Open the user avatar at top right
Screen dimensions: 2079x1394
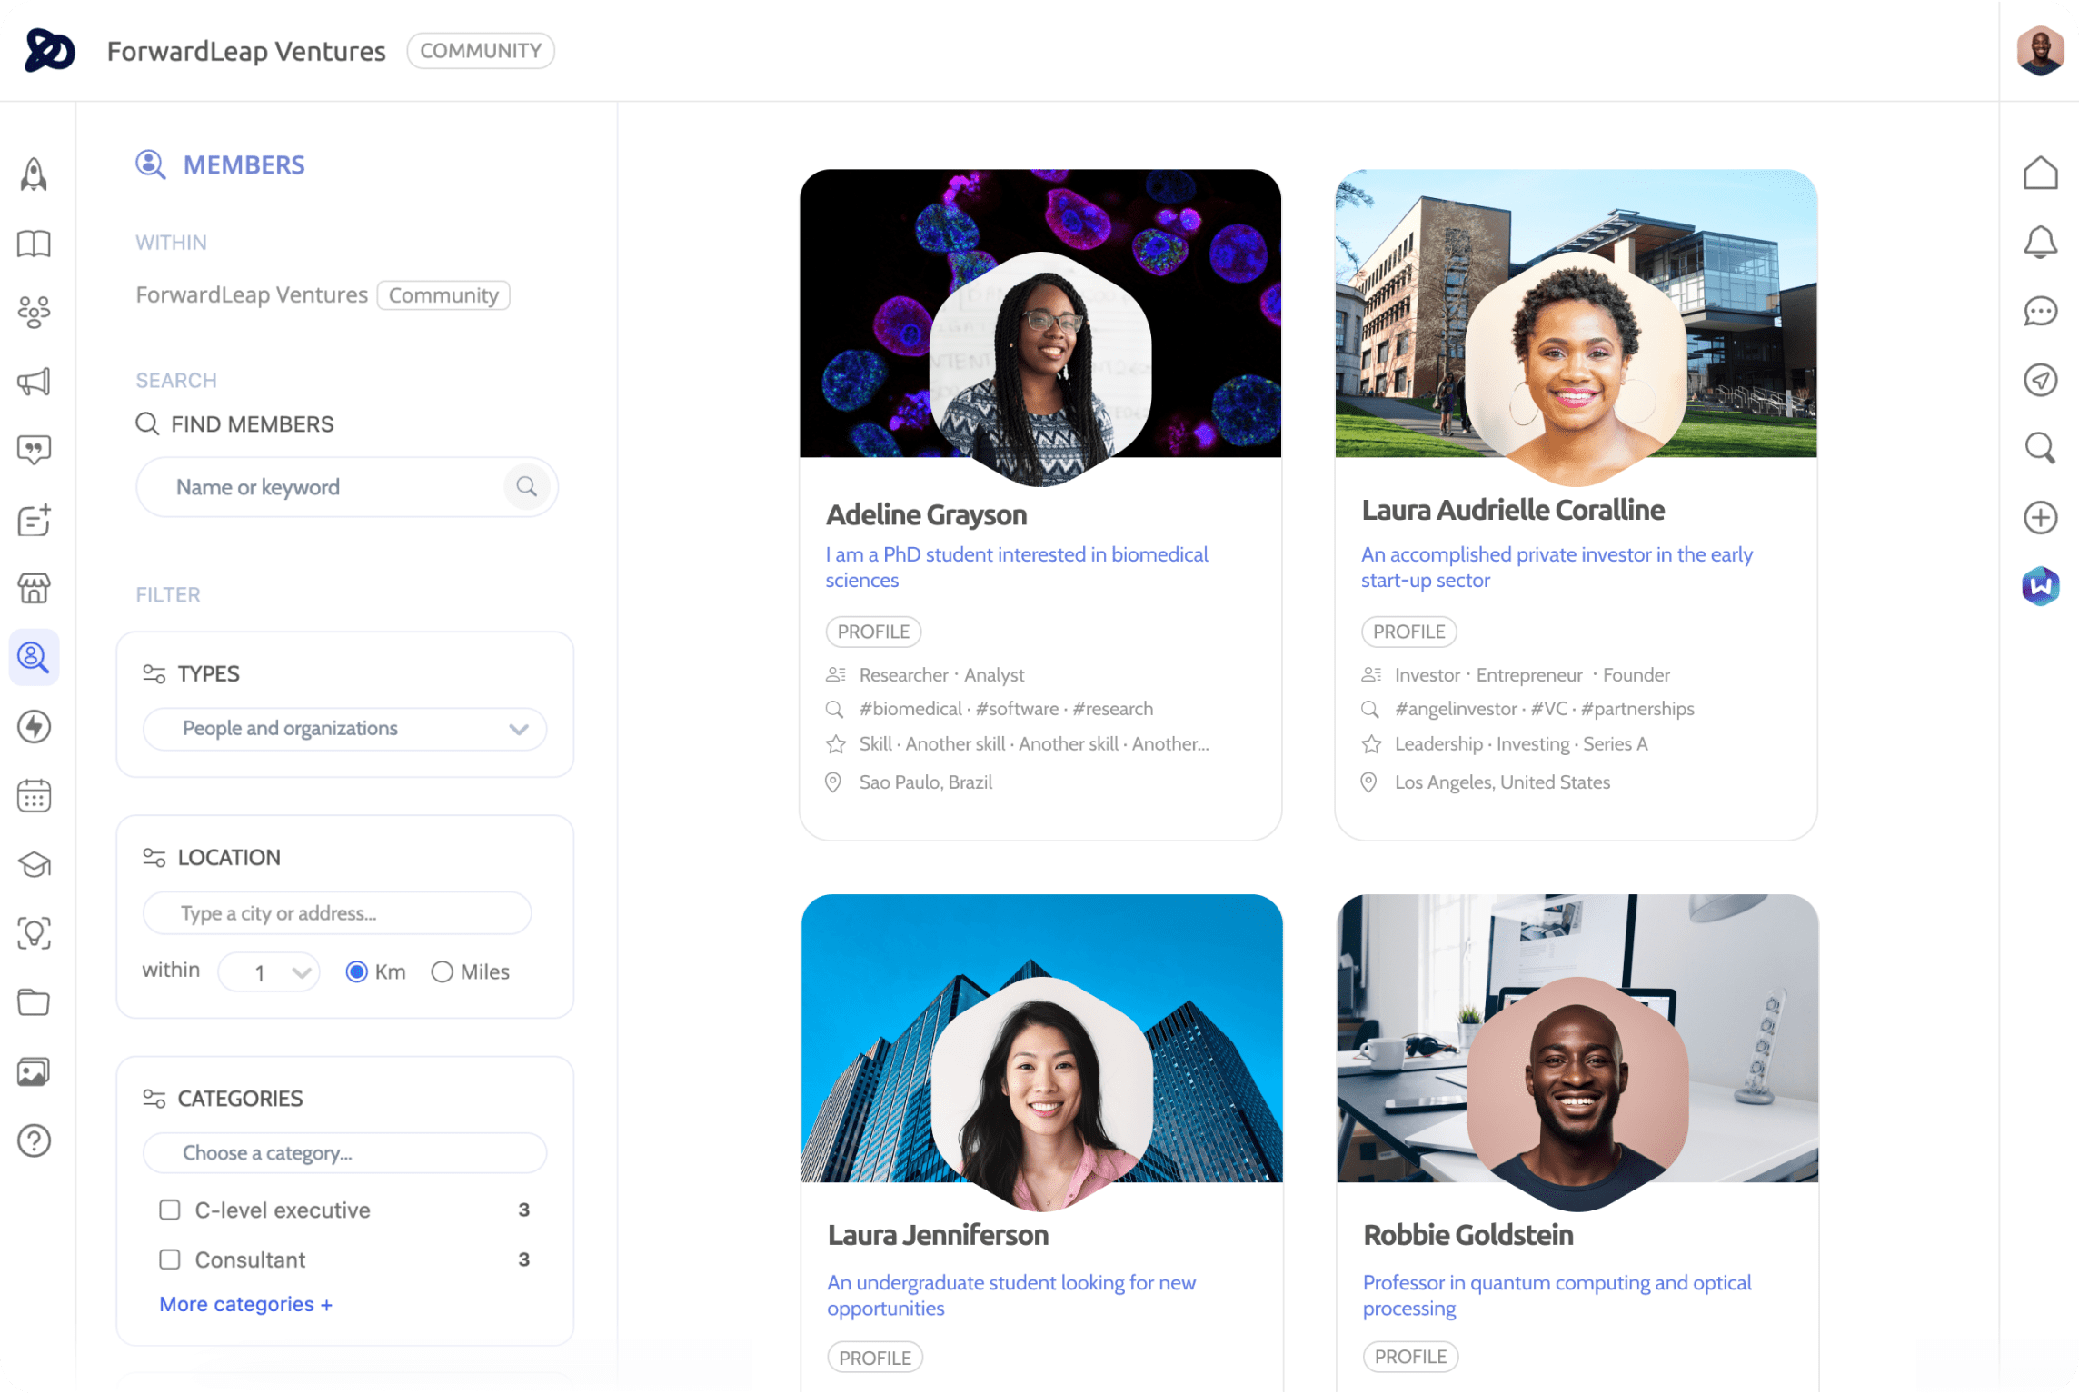(x=2040, y=50)
